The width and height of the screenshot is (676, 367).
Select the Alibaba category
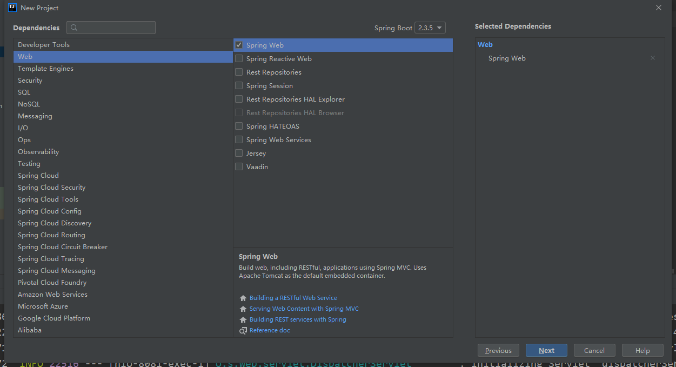pos(123,330)
